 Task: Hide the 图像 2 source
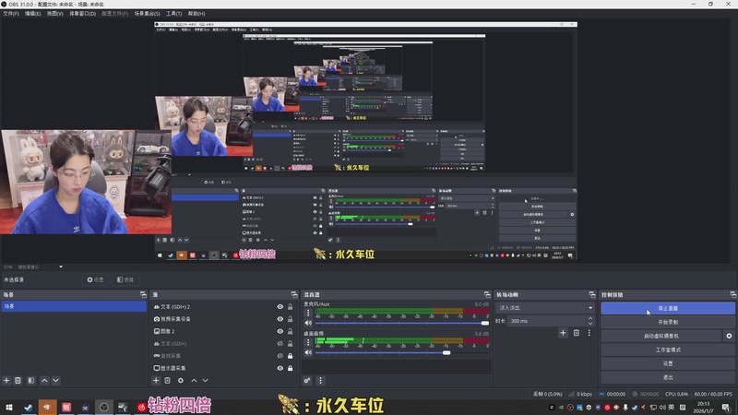click(x=280, y=331)
